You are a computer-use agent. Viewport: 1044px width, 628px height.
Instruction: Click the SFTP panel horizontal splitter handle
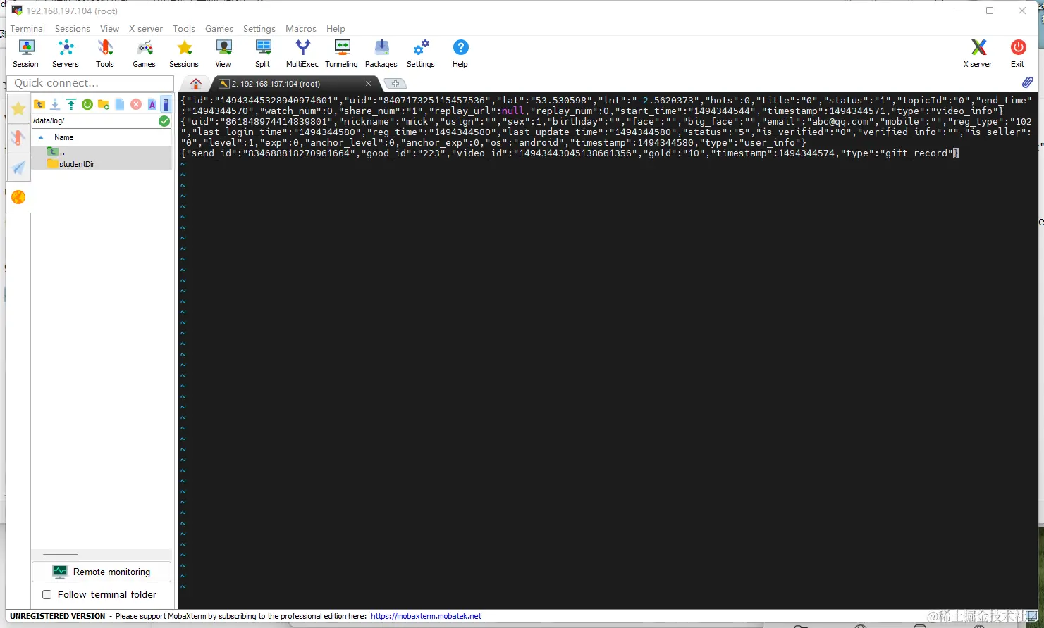click(x=61, y=555)
